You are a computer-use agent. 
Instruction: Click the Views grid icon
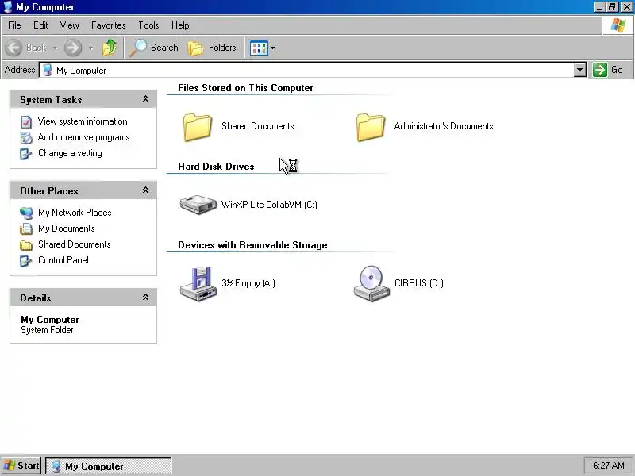pyautogui.click(x=259, y=48)
